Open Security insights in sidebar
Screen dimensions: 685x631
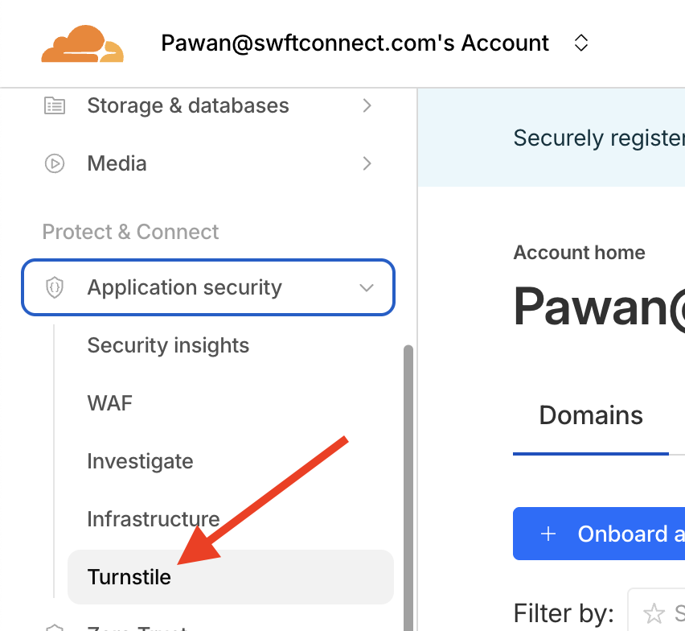tap(168, 345)
